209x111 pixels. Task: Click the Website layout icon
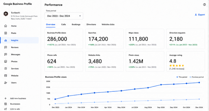click(6, 76)
